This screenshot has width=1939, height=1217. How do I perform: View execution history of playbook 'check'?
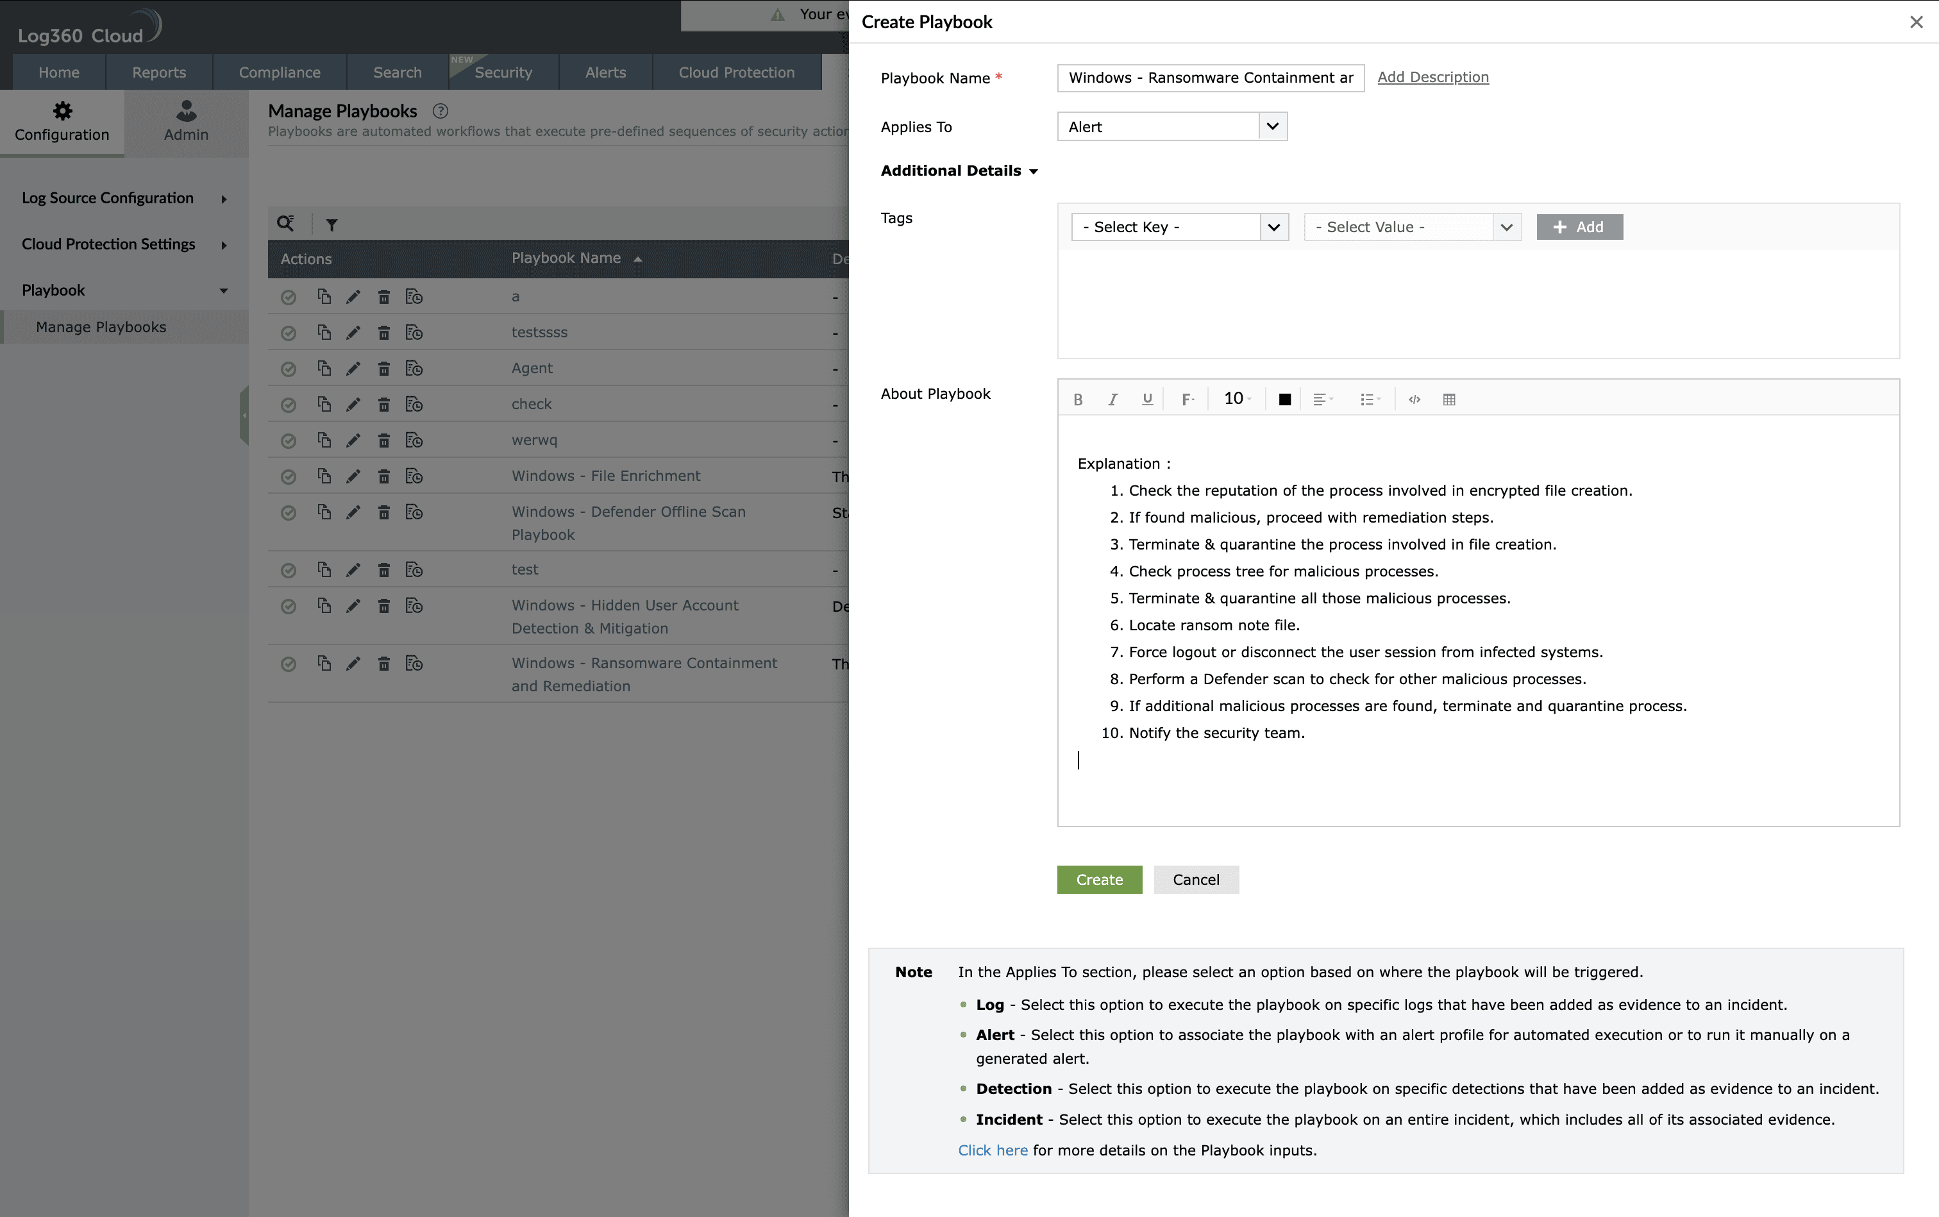coord(414,404)
